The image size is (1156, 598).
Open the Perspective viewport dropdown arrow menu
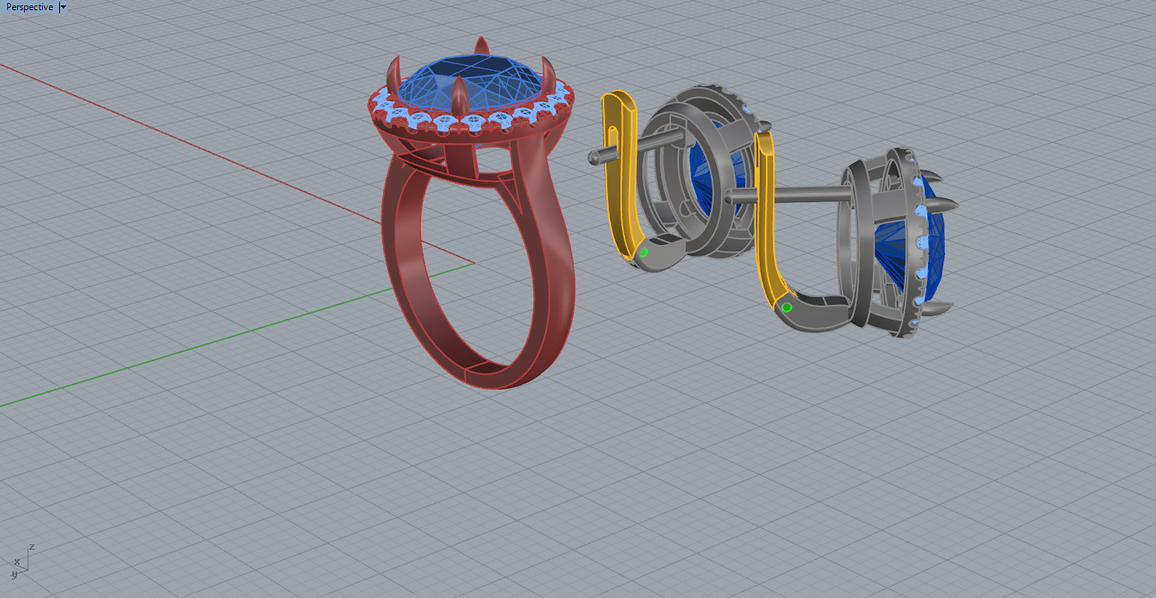pyautogui.click(x=63, y=7)
